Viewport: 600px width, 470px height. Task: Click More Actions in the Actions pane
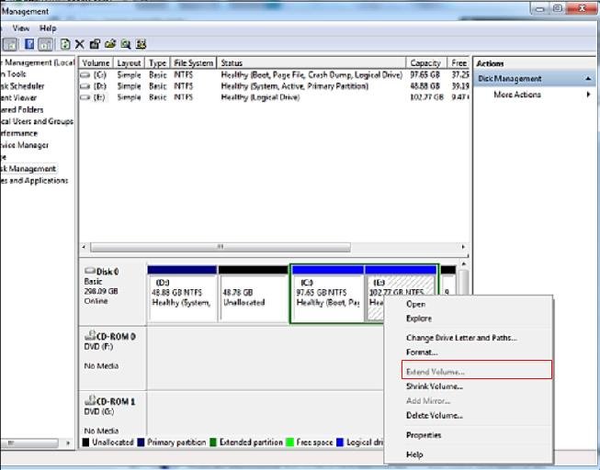517,95
